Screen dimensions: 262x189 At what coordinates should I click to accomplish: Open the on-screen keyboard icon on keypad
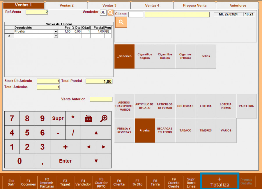click(x=88, y=118)
